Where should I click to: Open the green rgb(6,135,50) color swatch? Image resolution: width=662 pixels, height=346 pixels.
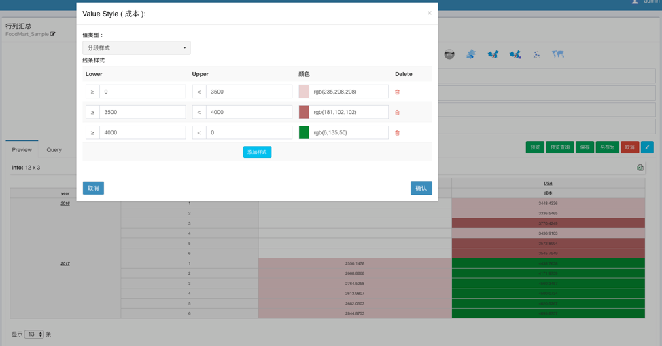point(304,132)
